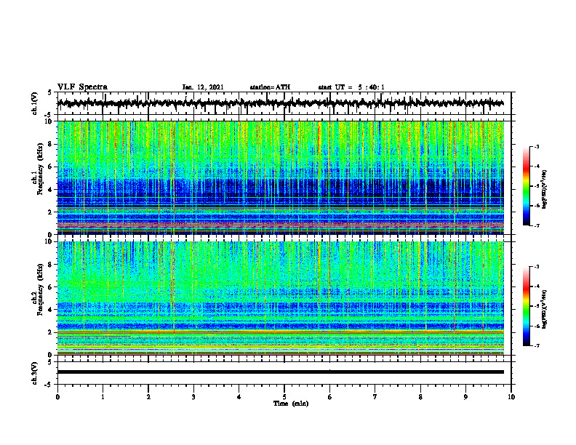Select the "start UT = 5 :40: 1" text
This screenshot has width=576, height=445.
click(351, 87)
